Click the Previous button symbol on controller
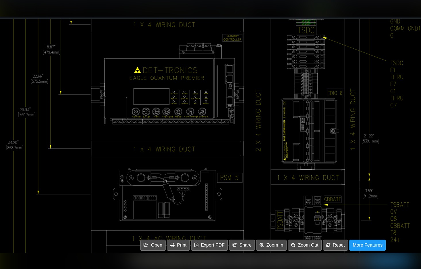Image resolution: width=421 pixels, height=269 pixels. (x=166, y=112)
